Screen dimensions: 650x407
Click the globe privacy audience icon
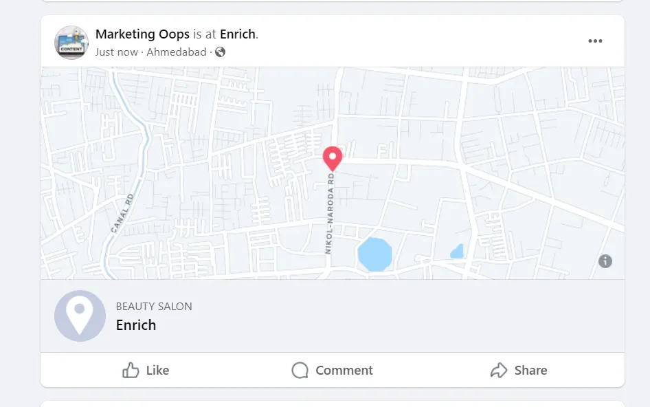(x=219, y=52)
